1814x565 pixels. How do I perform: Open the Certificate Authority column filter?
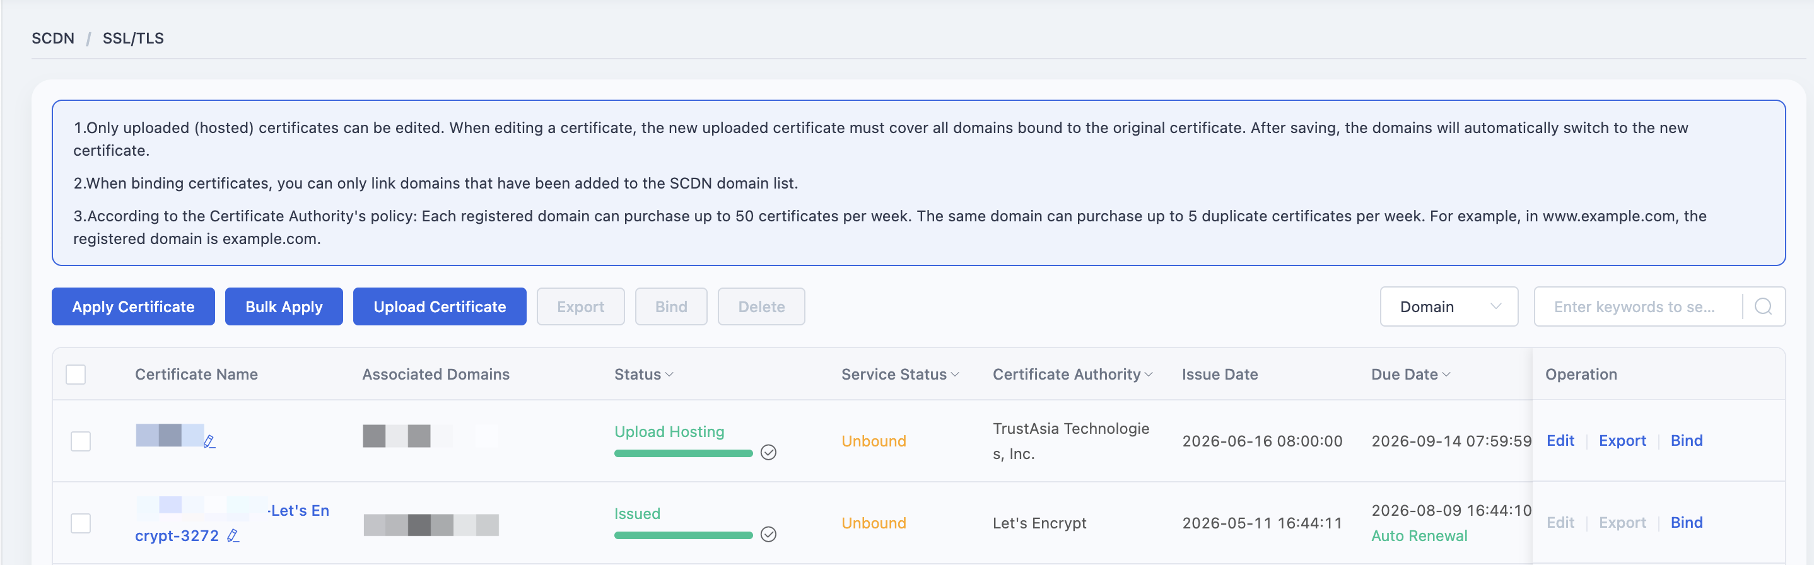(x=1149, y=375)
